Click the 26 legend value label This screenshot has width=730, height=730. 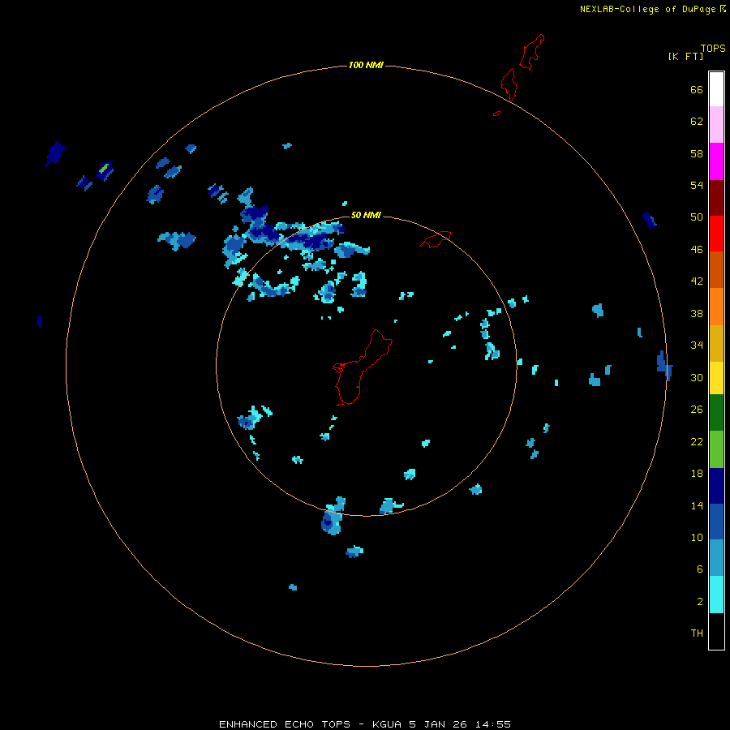point(697,410)
